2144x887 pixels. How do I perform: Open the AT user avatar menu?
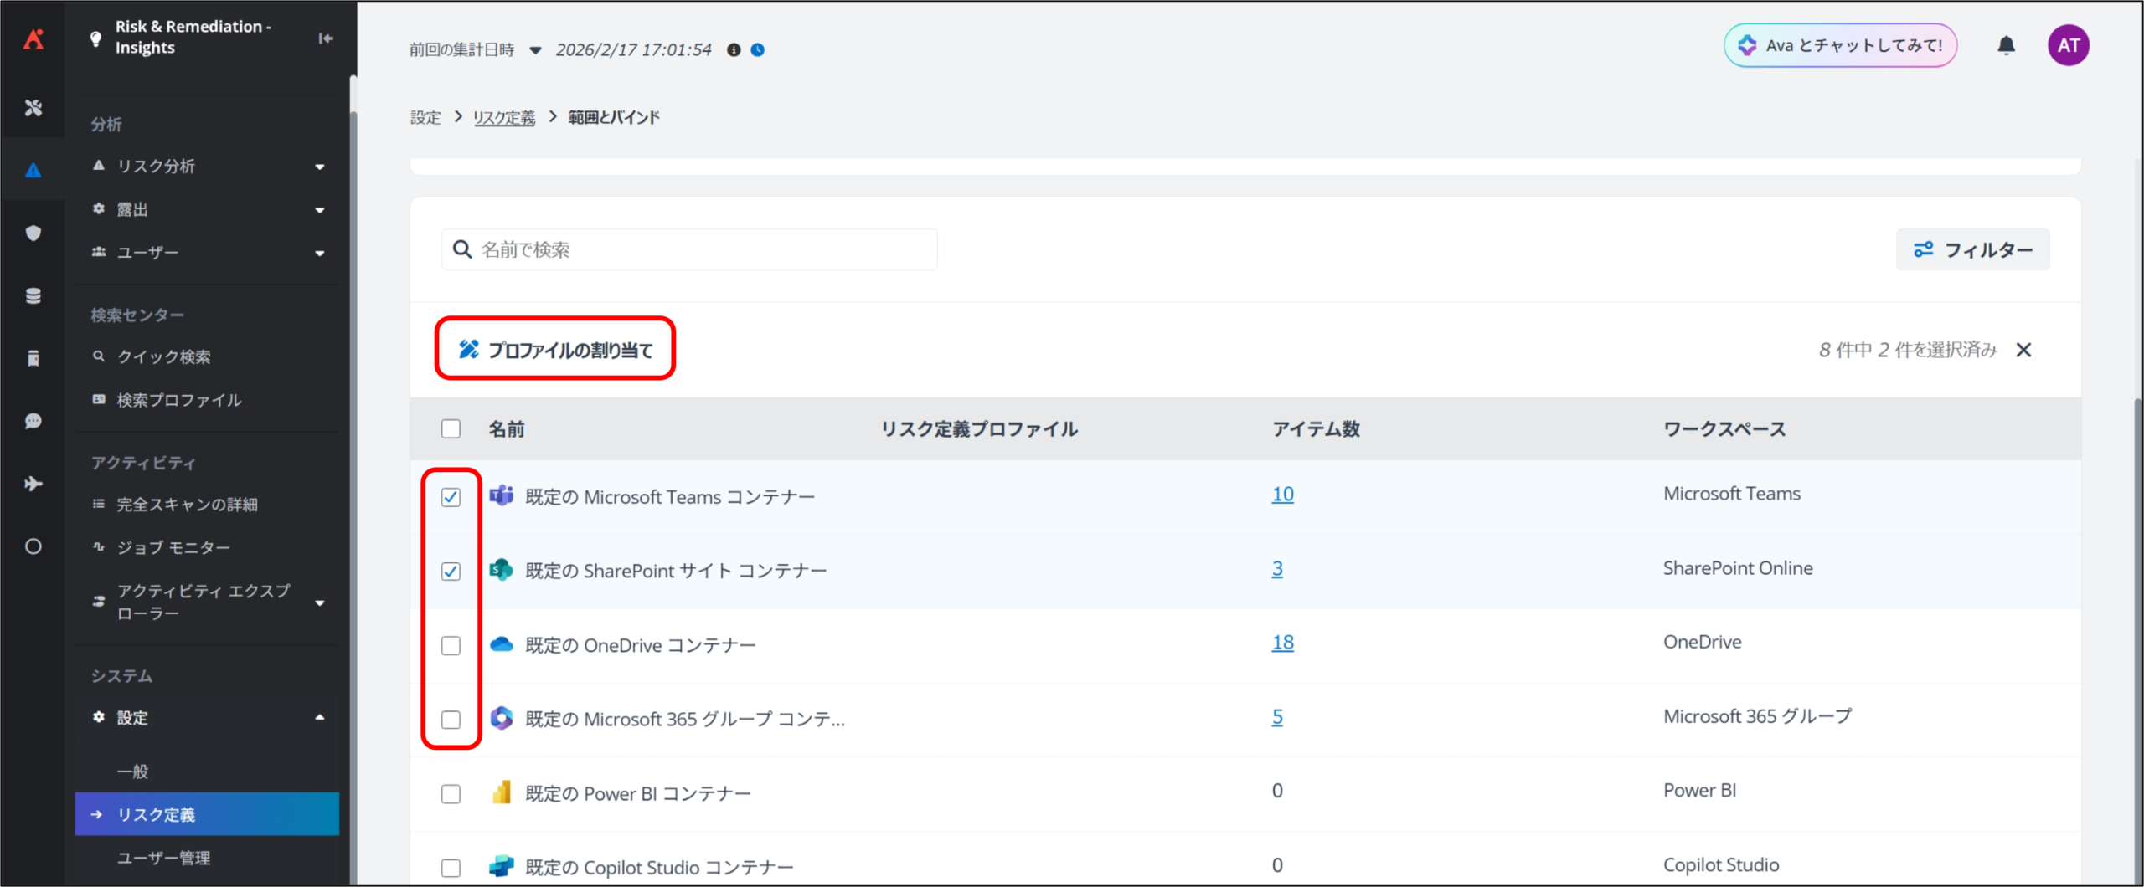click(x=2068, y=45)
